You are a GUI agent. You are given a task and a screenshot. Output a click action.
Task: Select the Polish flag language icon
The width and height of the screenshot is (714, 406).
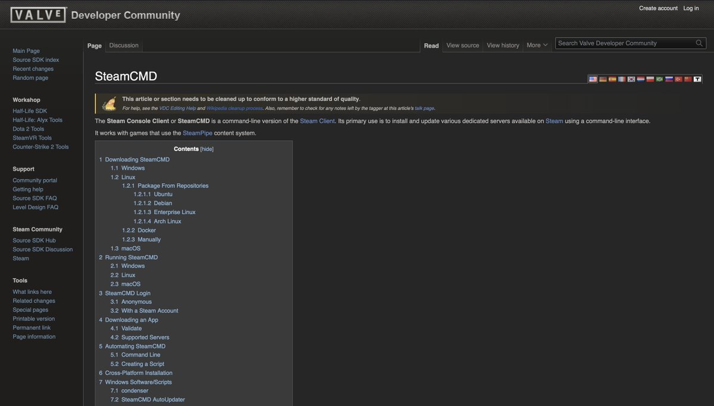click(650, 79)
